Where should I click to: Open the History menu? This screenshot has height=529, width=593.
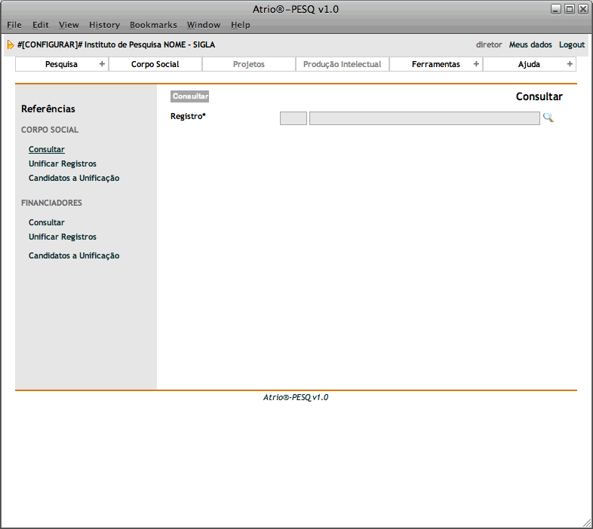tap(104, 25)
